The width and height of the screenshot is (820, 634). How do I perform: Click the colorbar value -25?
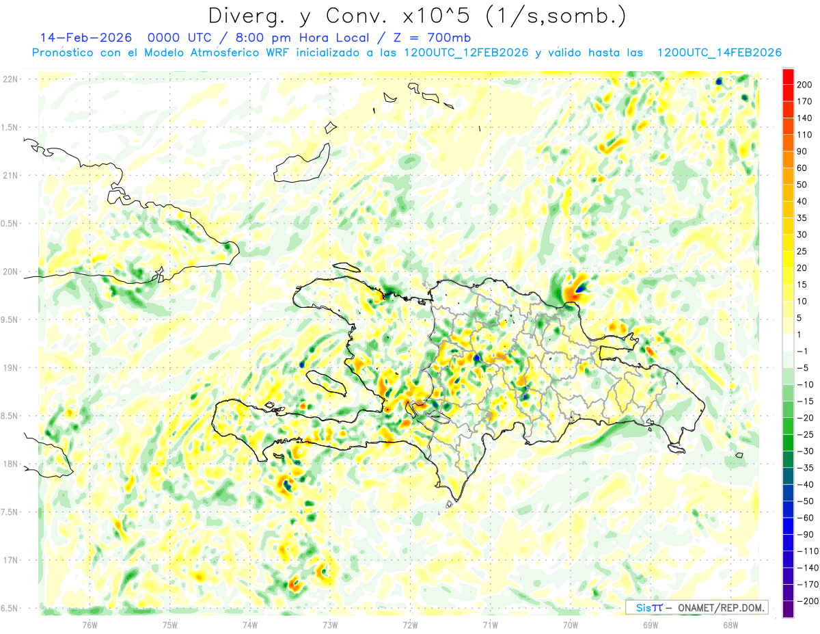pyautogui.click(x=805, y=435)
